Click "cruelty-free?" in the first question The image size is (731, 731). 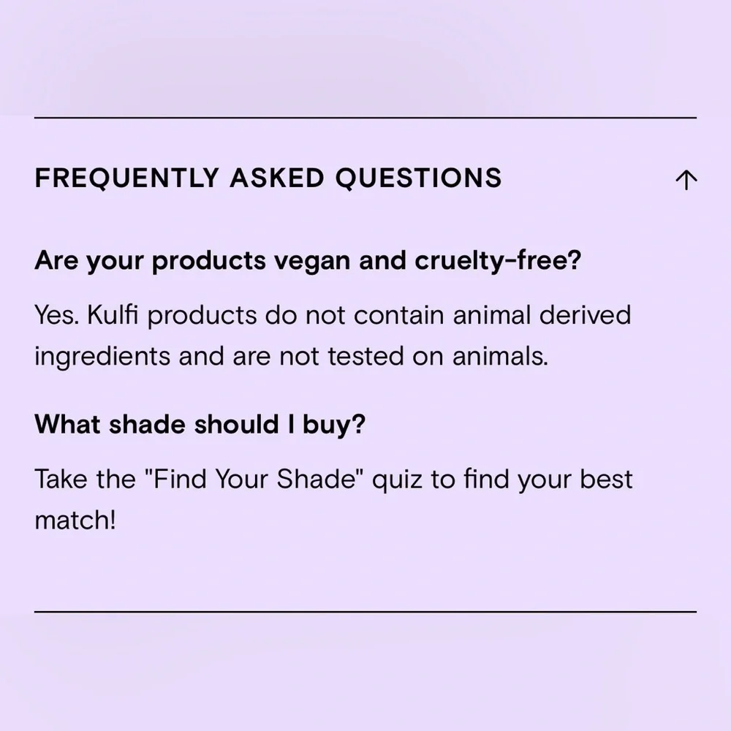[498, 260]
